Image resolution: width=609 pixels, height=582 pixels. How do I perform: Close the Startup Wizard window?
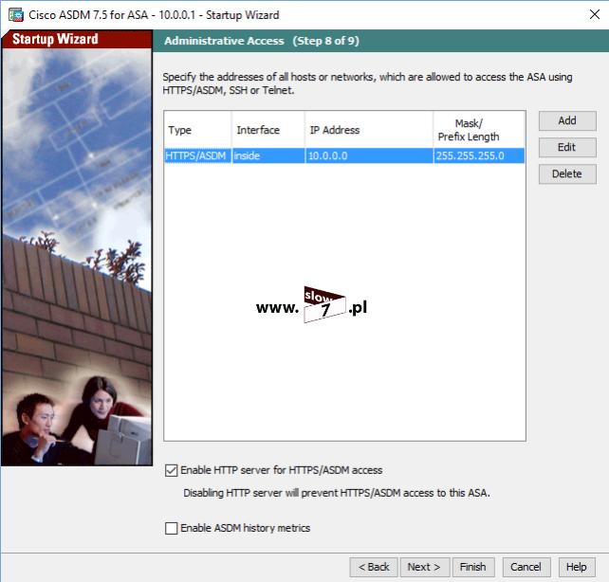(594, 15)
